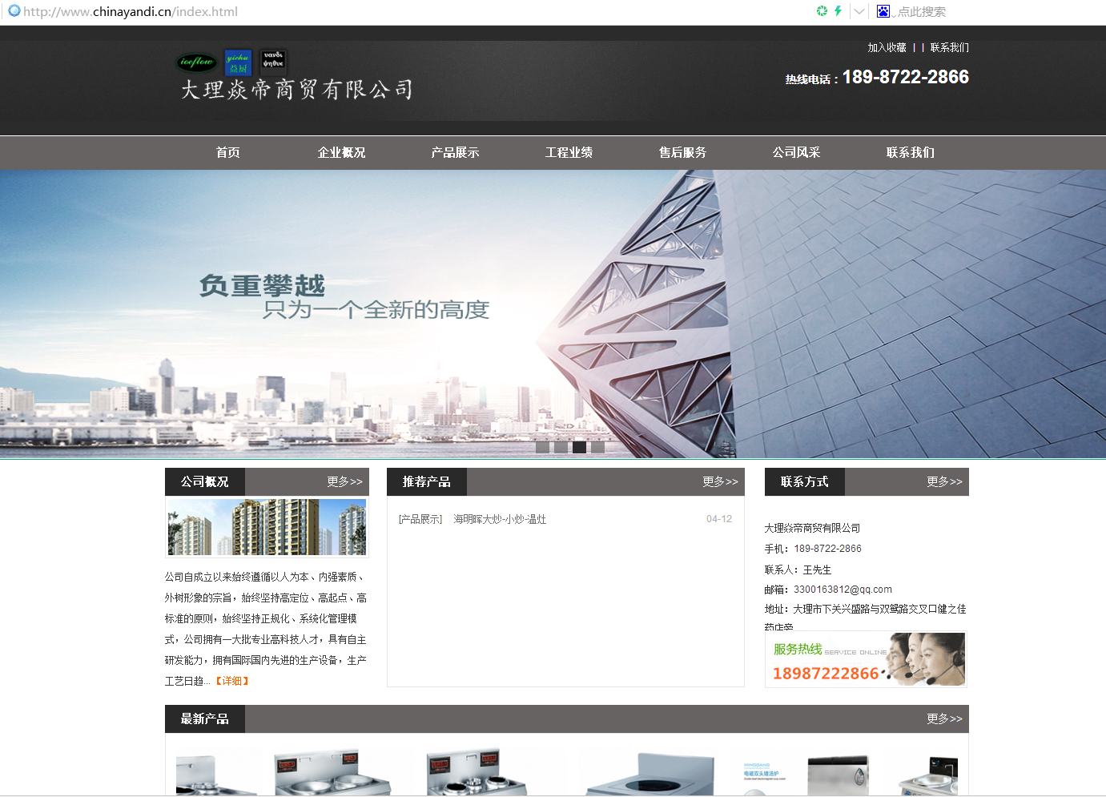Select the first banner slide indicator
This screenshot has height=797, width=1106.
tap(542, 447)
